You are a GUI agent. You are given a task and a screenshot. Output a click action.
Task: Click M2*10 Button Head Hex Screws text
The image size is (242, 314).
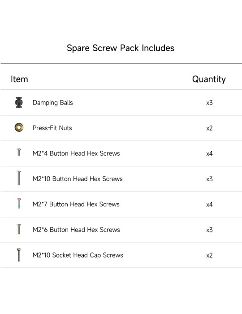(78, 179)
